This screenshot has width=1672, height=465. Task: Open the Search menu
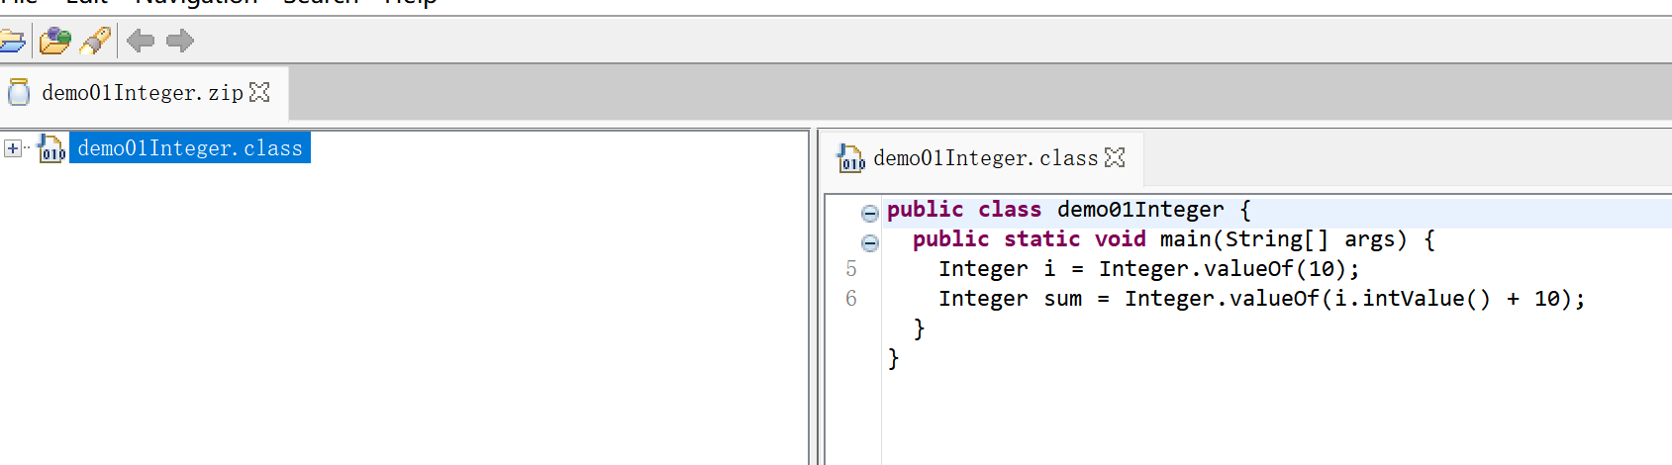tap(320, 3)
